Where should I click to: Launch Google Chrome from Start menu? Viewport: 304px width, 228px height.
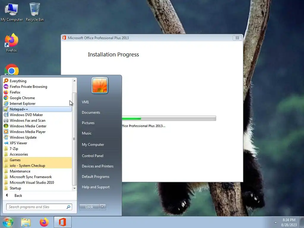37,98
